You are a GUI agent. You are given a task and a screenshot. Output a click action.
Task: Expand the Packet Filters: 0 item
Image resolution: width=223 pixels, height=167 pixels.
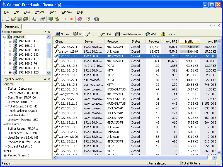pyautogui.click(x=5, y=155)
